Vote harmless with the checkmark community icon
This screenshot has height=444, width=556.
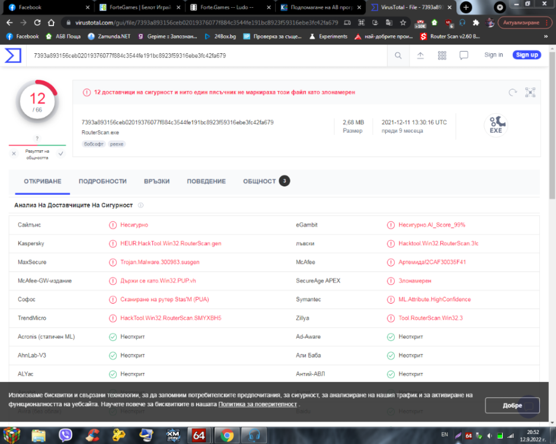(60, 154)
